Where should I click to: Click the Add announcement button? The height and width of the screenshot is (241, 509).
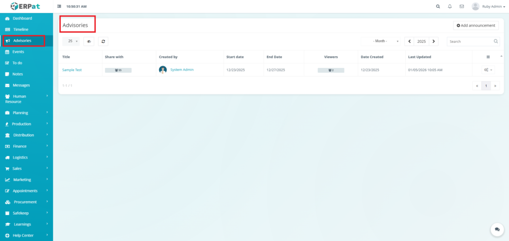pos(476,25)
